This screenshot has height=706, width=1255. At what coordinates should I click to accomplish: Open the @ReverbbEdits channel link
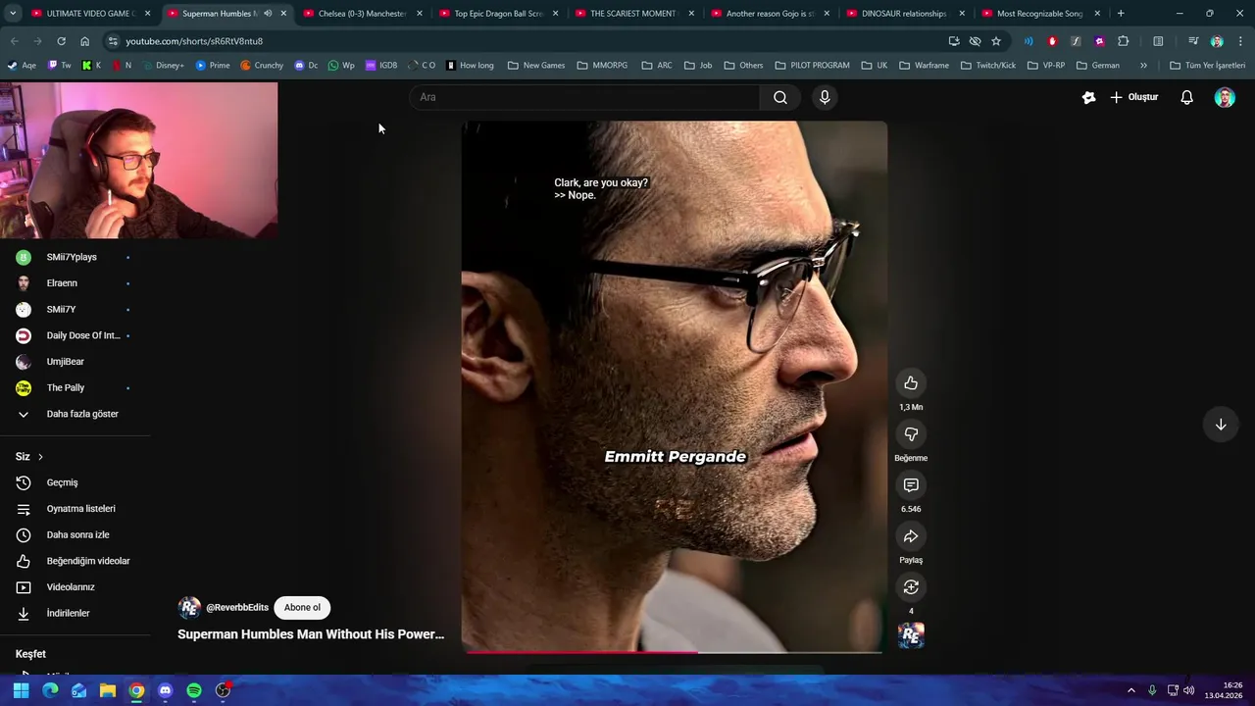237,608
